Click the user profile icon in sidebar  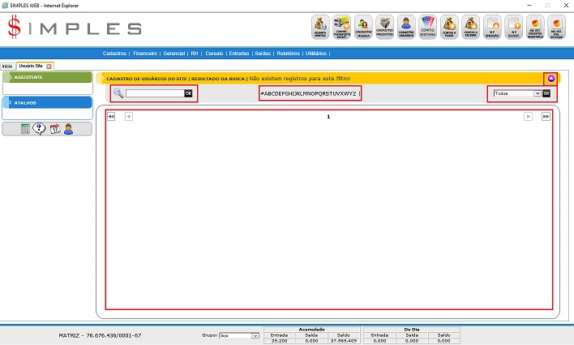68,129
